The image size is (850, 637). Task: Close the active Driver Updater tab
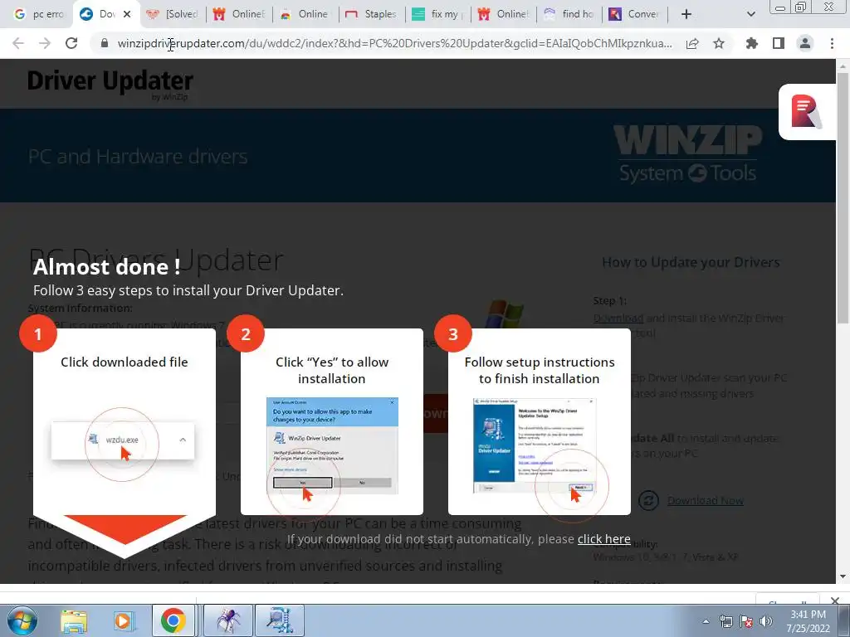click(127, 14)
